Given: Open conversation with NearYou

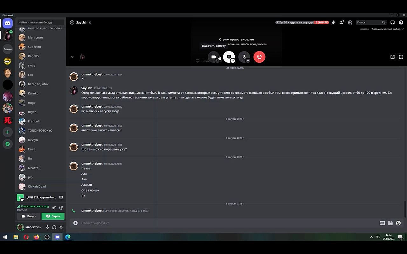Looking at the screenshot, I should pyautogui.click(x=41, y=168).
